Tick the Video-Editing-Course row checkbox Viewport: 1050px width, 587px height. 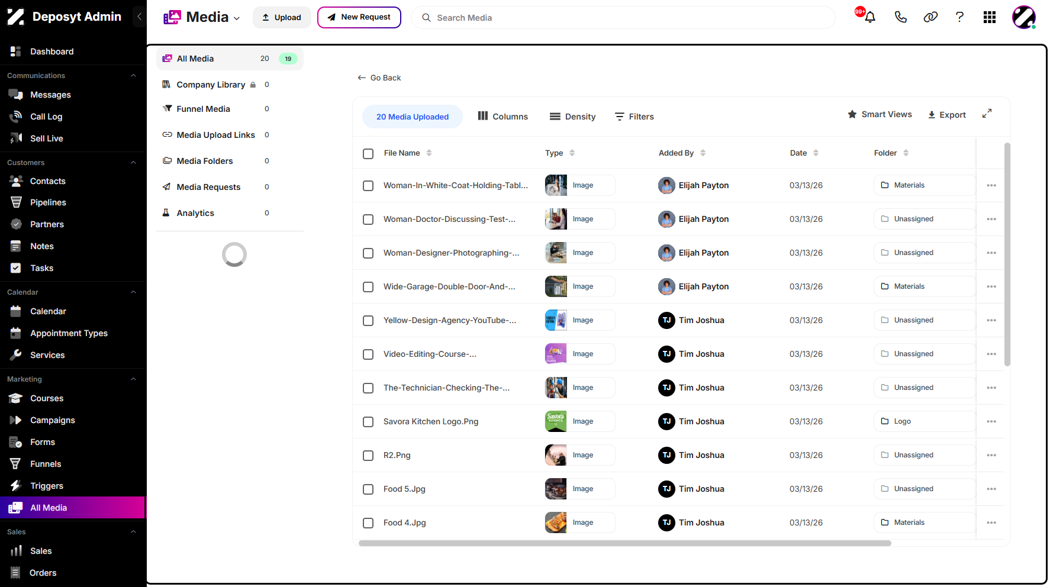tap(368, 354)
